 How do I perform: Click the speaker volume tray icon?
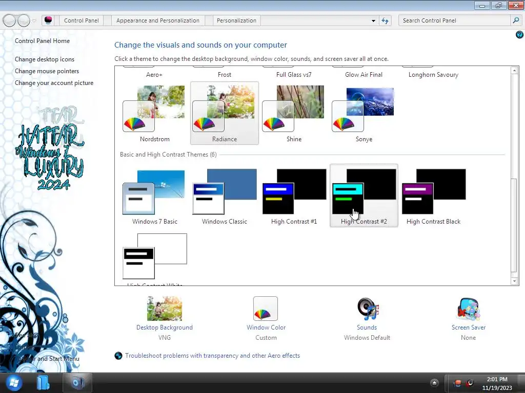coord(470,383)
